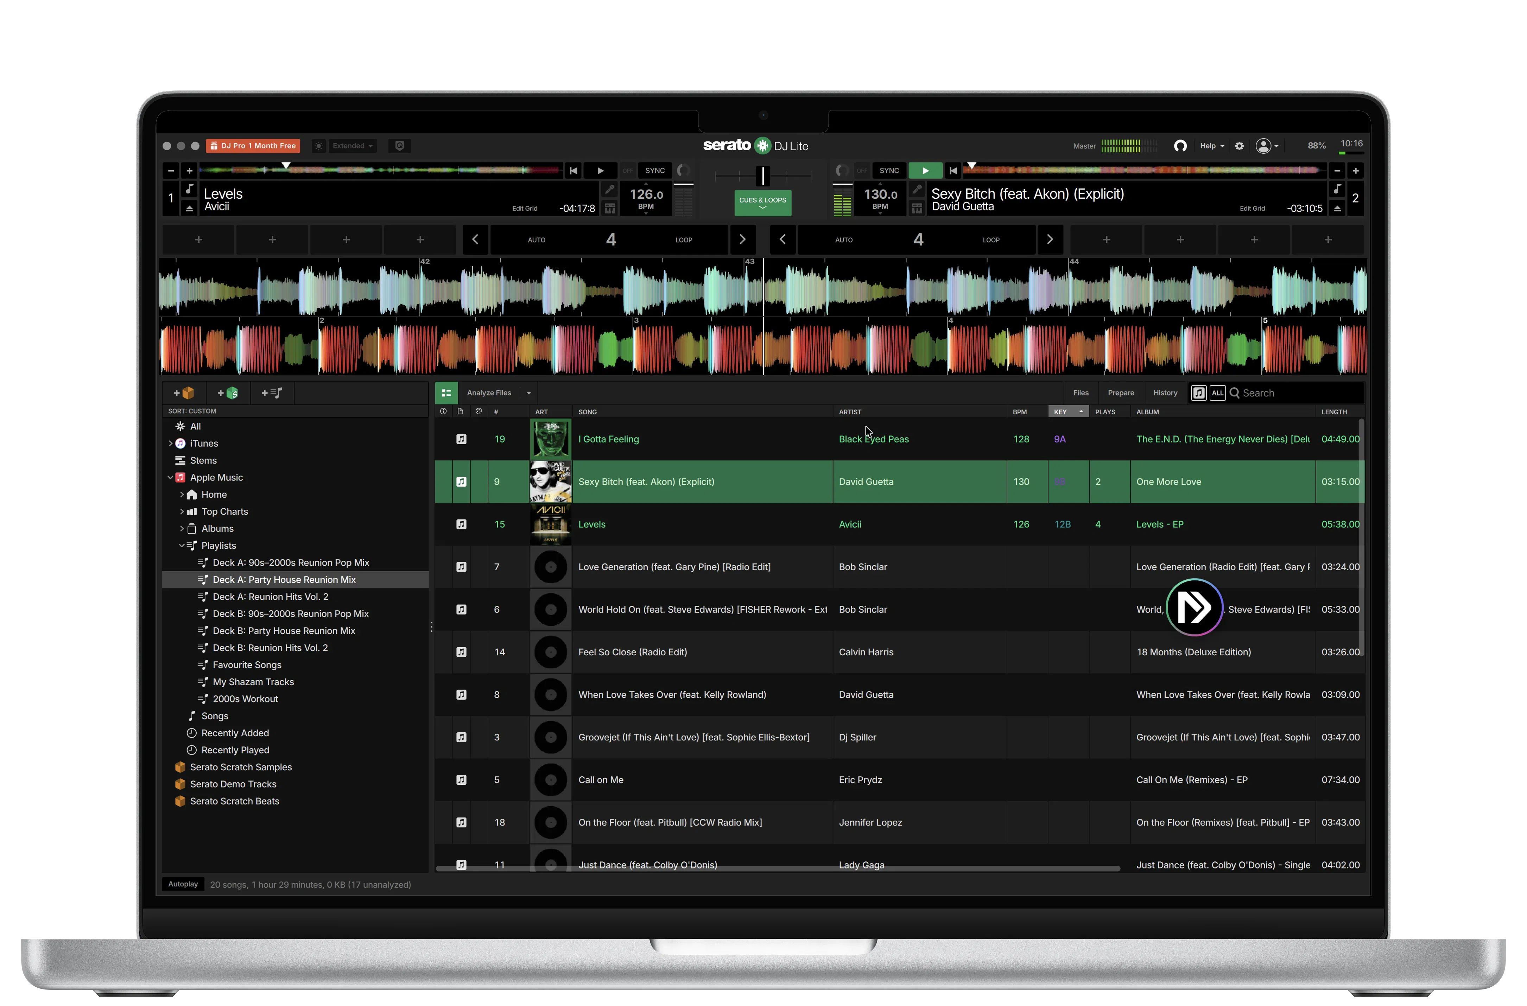Image resolution: width=1527 pixels, height=1006 pixels.
Task: Sort by the BPM column header
Action: (1027, 412)
